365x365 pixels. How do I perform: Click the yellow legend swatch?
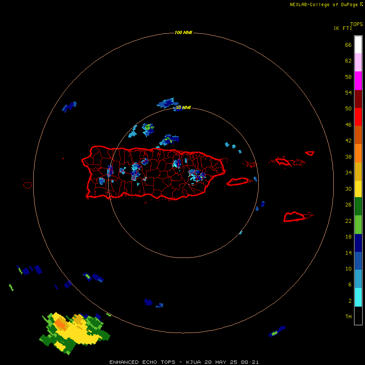pyautogui.click(x=358, y=189)
